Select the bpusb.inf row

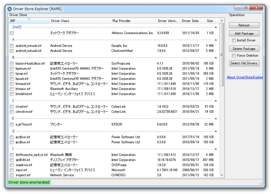112,79
